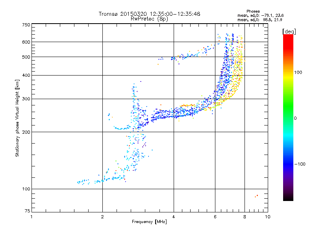Click the x-axis tick label '8'
This screenshot has width=315, height=236.
coord(245,217)
